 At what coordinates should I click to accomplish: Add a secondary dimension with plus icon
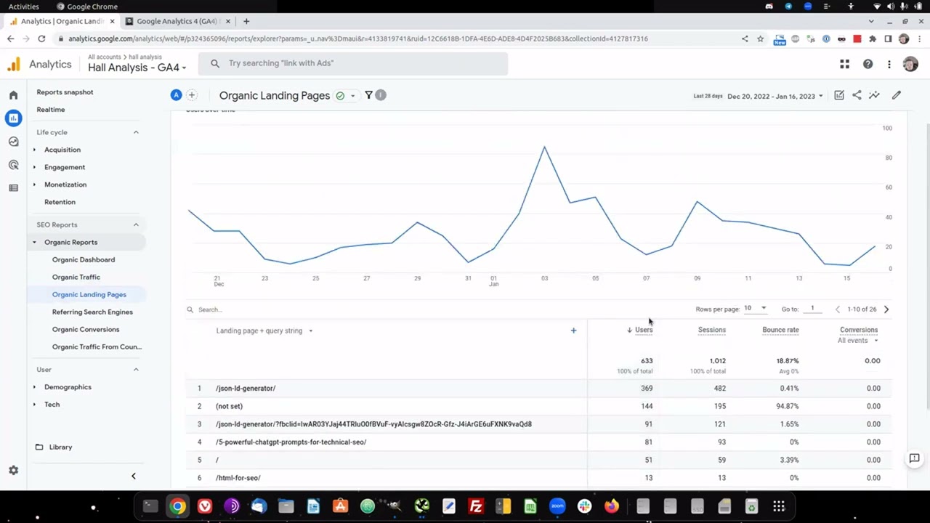(x=573, y=331)
